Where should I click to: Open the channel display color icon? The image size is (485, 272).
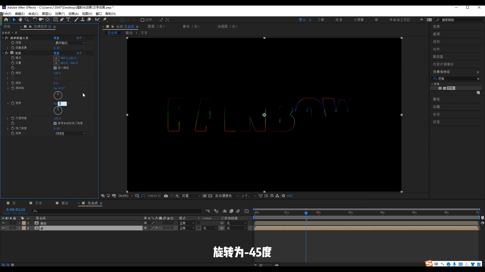point(177,196)
